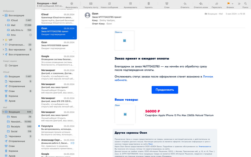251x157 pixels.
Task: Collapse the Все входящие mailbox group
Action: (x=3, y=15)
